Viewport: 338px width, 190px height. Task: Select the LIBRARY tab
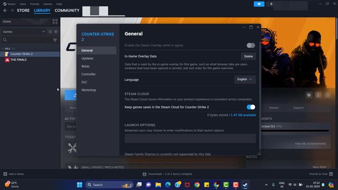pyautogui.click(x=42, y=11)
